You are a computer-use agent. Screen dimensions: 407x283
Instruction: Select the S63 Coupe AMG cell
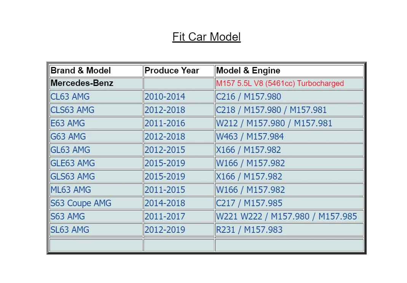coord(96,203)
